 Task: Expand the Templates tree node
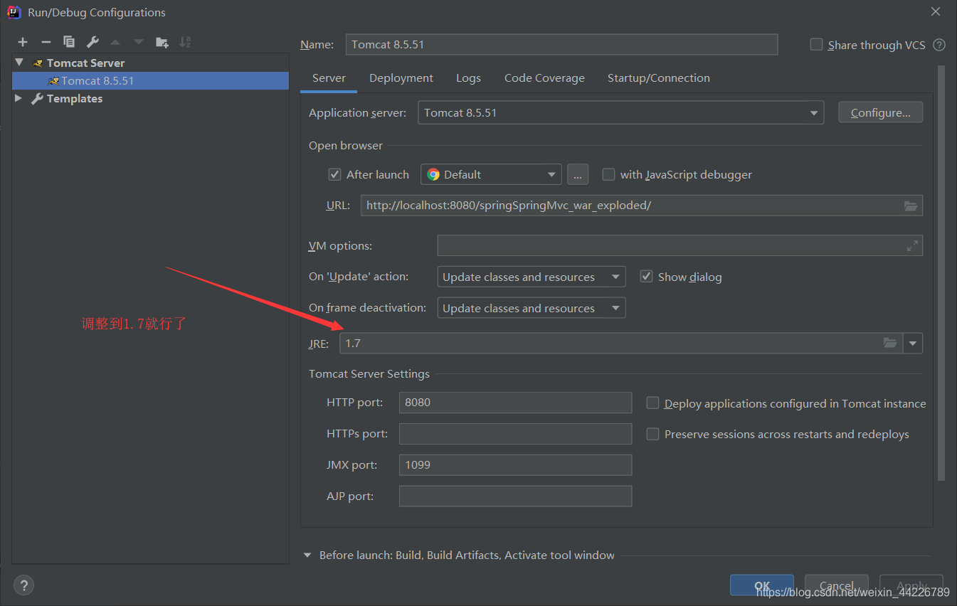pos(18,98)
